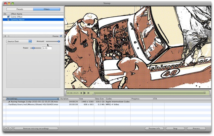The image size is (214, 136).
Task: Click the Process button
Action: click(196, 129)
